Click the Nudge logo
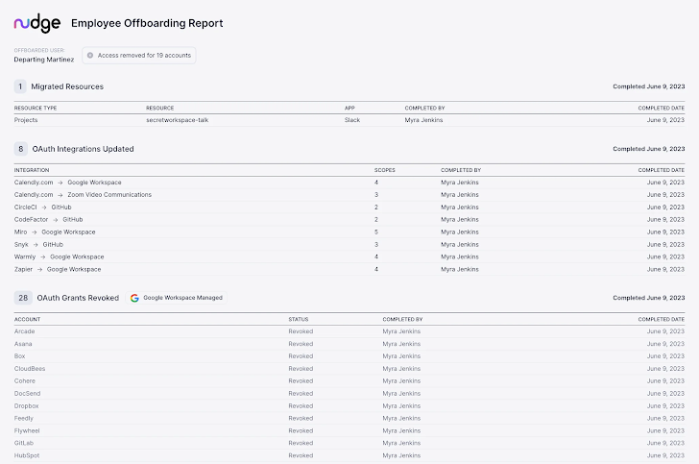The width and height of the screenshot is (699, 464). pyautogui.click(x=37, y=23)
